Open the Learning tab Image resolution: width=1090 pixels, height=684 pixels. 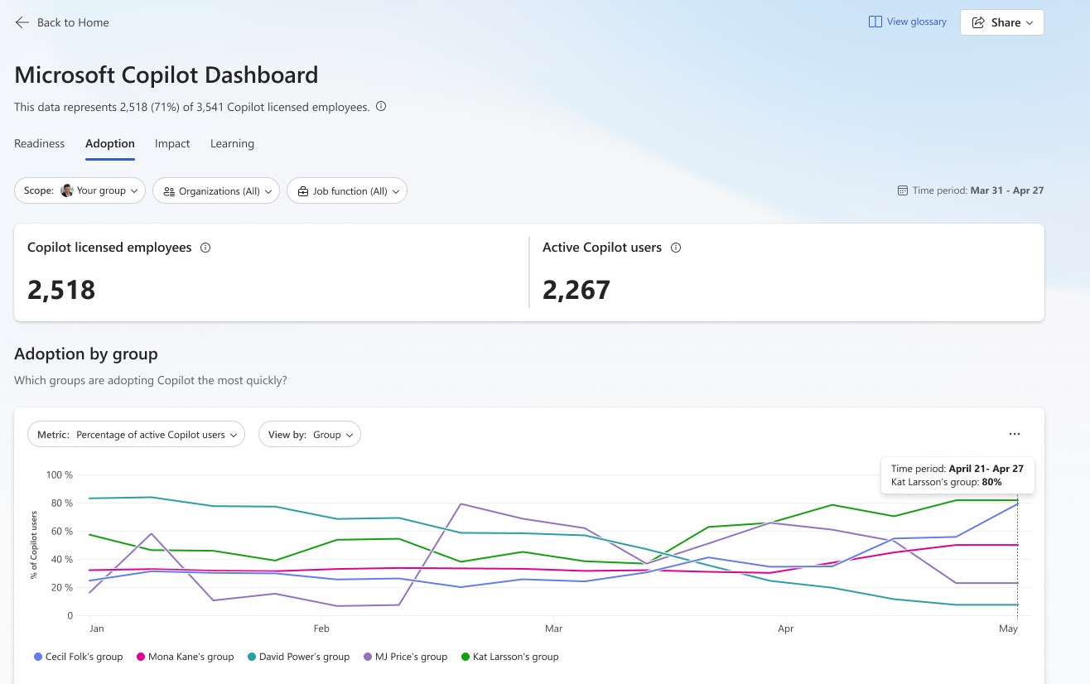[x=232, y=144]
